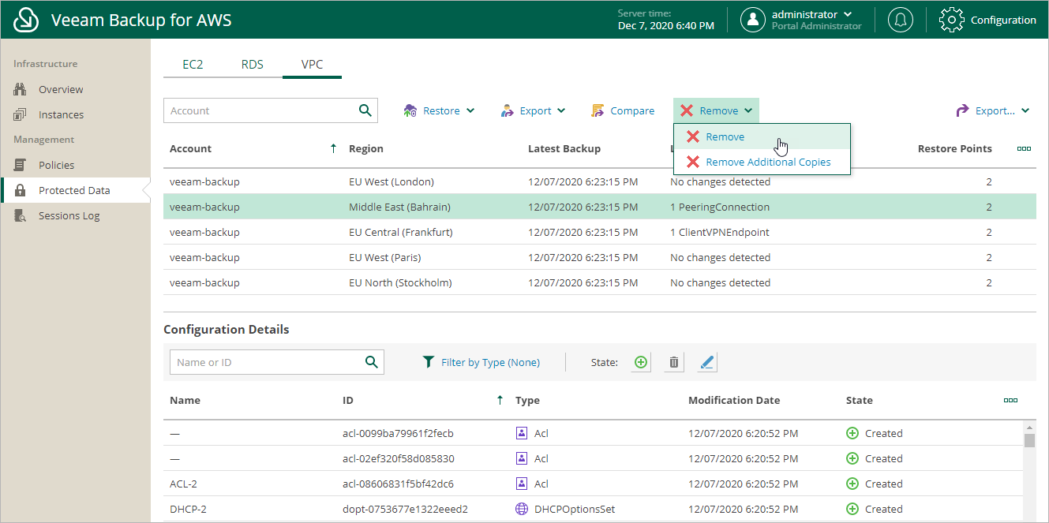Click the Compare button
Image resolution: width=1049 pixels, height=523 pixels.
[622, 110]
